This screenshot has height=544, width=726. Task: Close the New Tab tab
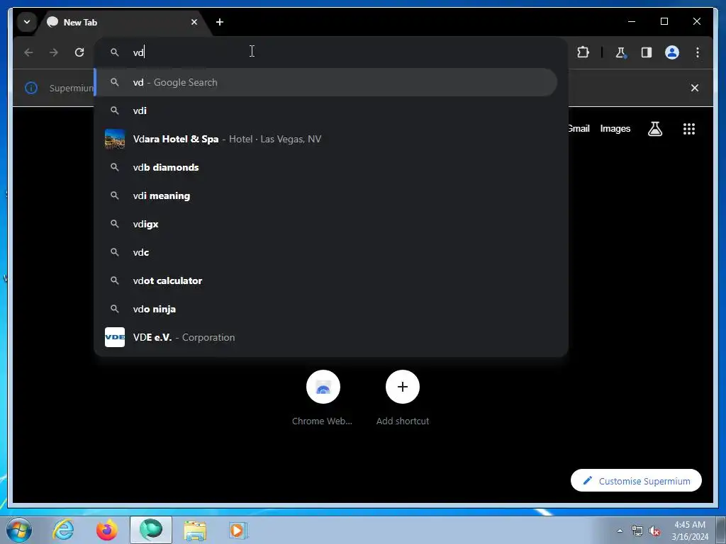point(194,22)
